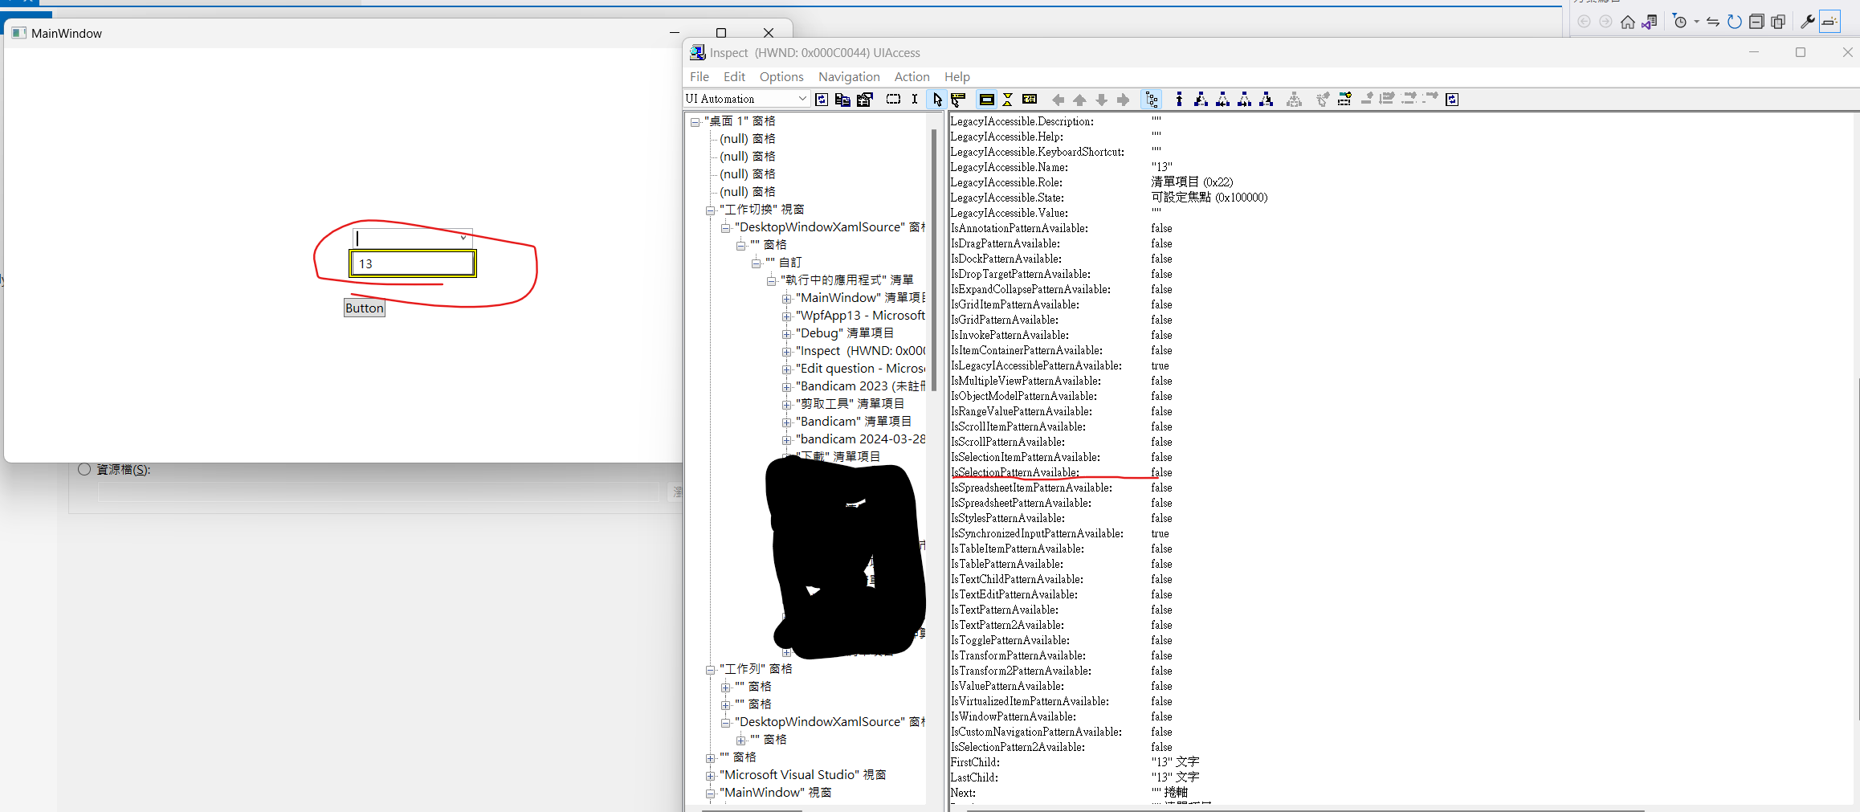Click the highlight rectangle toolbar icon in Inspect
Image resolution: width=1860 pixels, height=812 pixels.
[x=986, y=100]
